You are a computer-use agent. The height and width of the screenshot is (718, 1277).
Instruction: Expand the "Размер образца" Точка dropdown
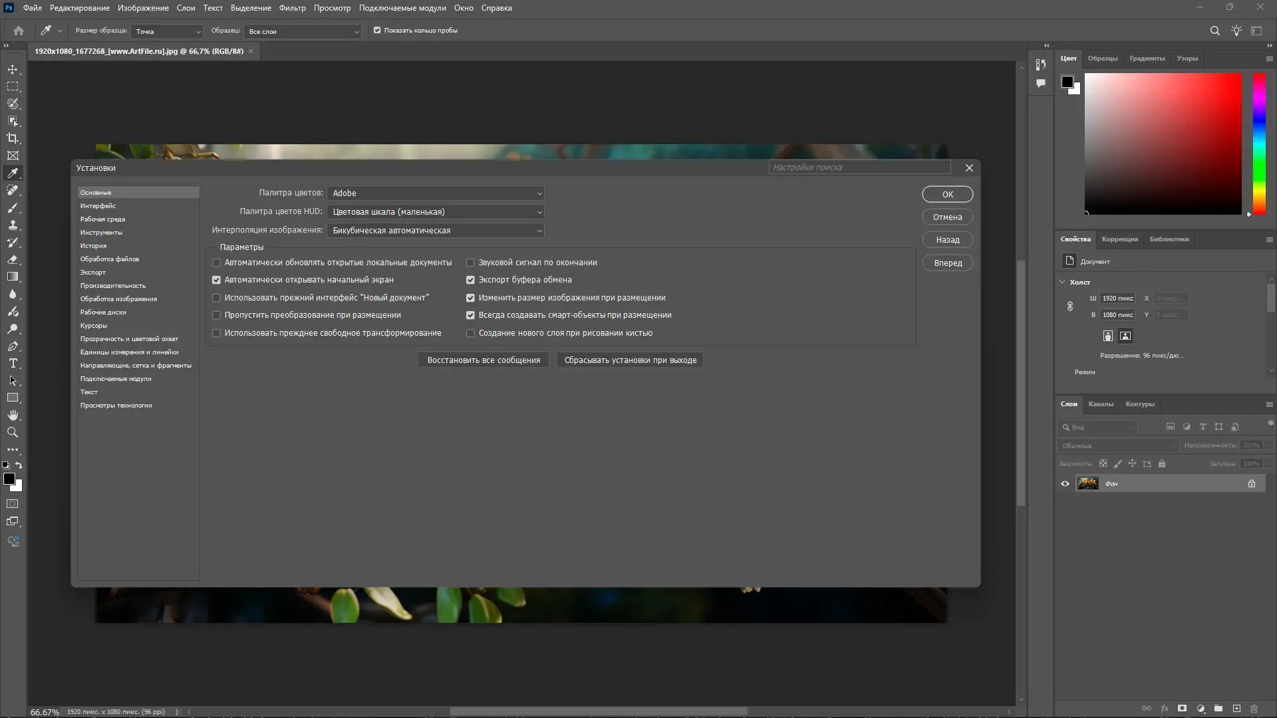(x=168, y=31)
